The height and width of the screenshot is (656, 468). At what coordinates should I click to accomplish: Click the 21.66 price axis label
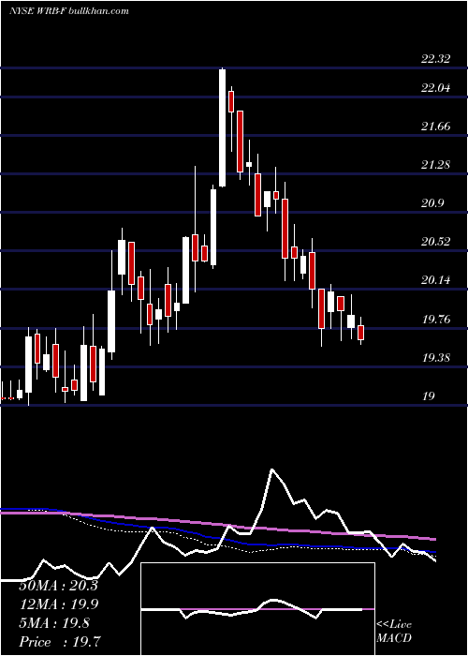coord(435,127)
